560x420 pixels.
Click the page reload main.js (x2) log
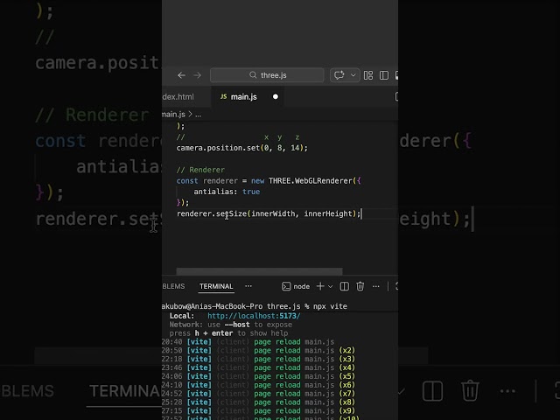[259, 350]
